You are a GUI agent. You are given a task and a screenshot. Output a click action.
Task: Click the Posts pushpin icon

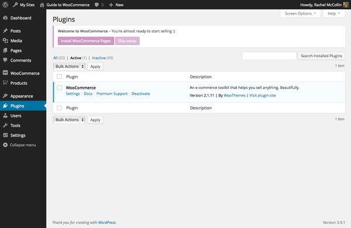5,31
